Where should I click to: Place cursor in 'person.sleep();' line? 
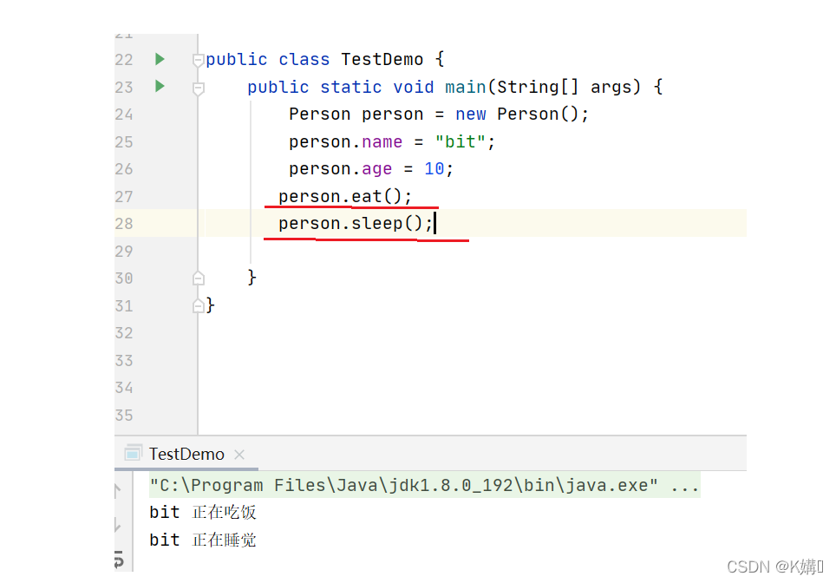pyautogui.click(x=355, y=224)
